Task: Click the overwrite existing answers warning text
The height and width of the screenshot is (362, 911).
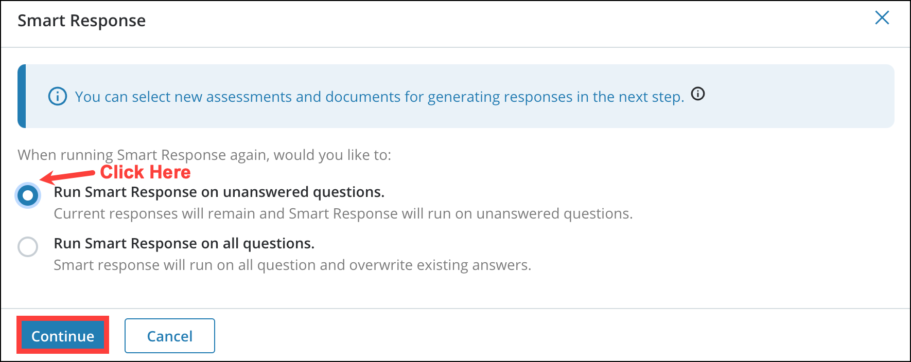Action: coord(293,265)
